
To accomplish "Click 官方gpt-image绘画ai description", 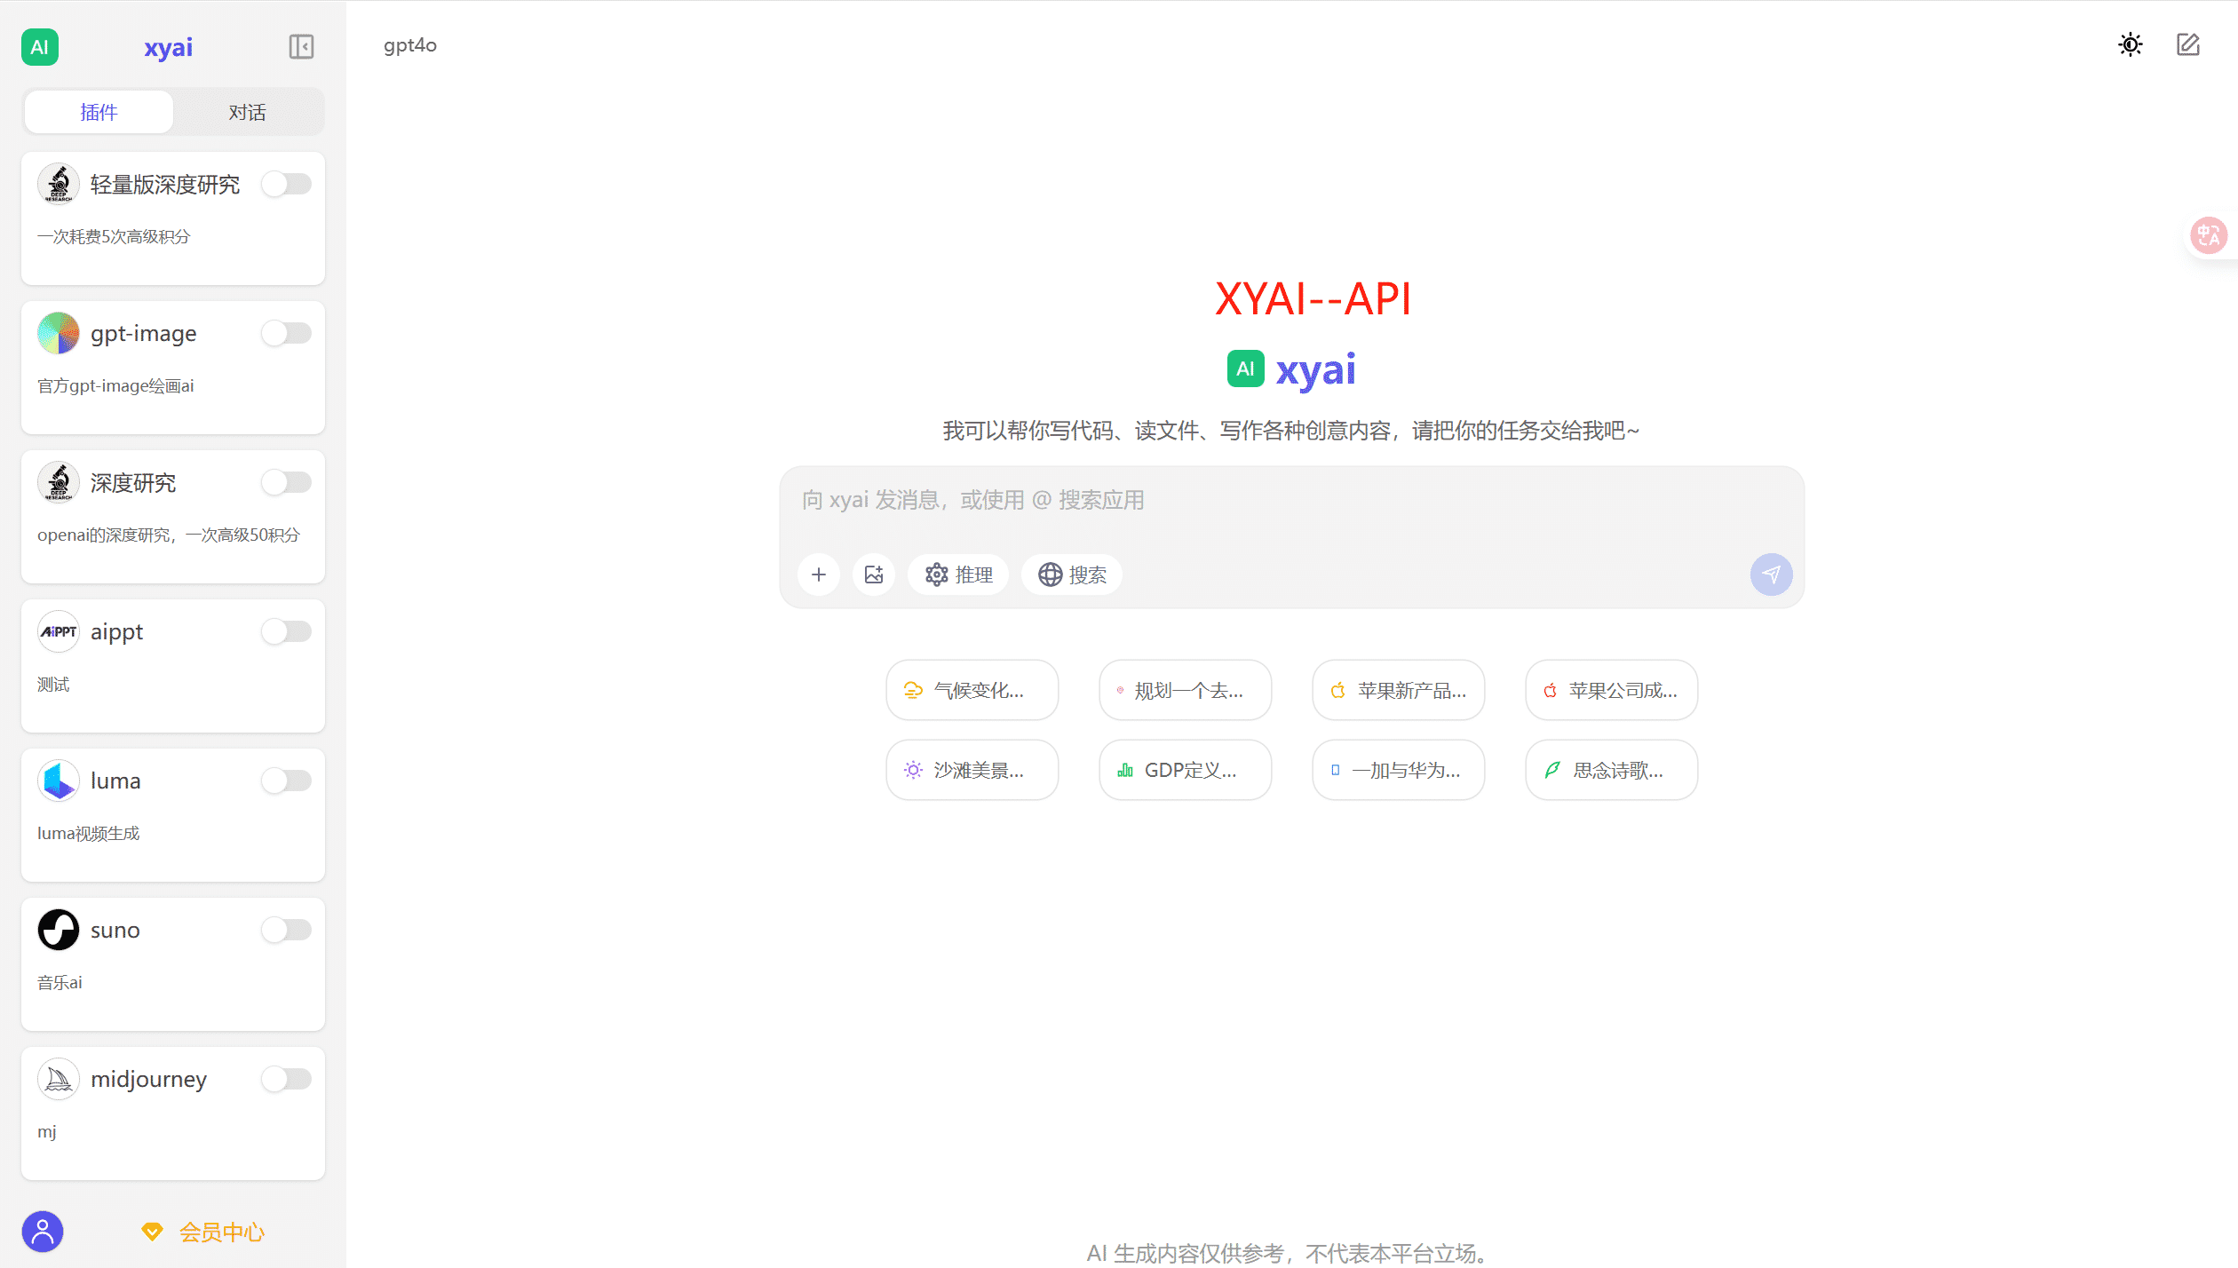I will (x=115, y=385).
